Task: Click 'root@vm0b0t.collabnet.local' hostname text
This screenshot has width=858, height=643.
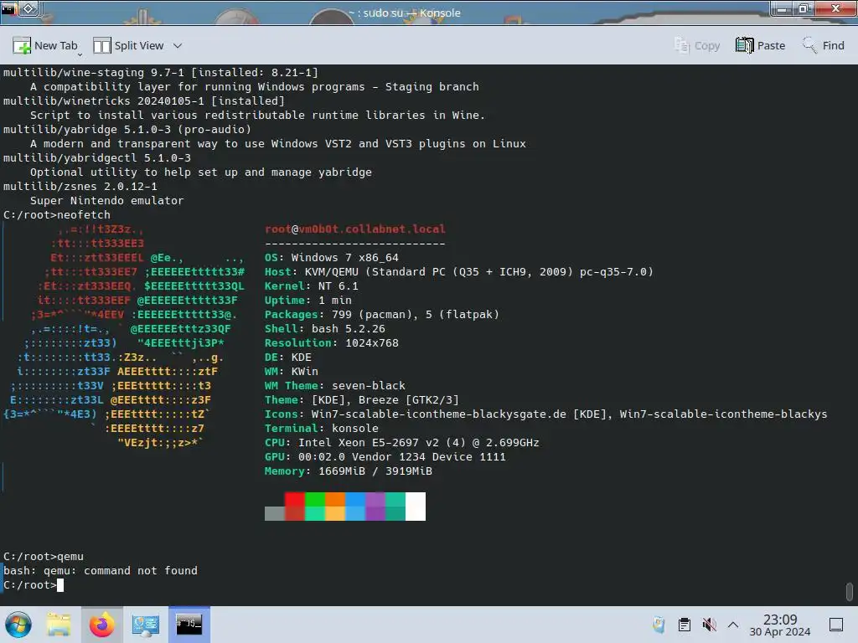Action: [x=355, y=229]
